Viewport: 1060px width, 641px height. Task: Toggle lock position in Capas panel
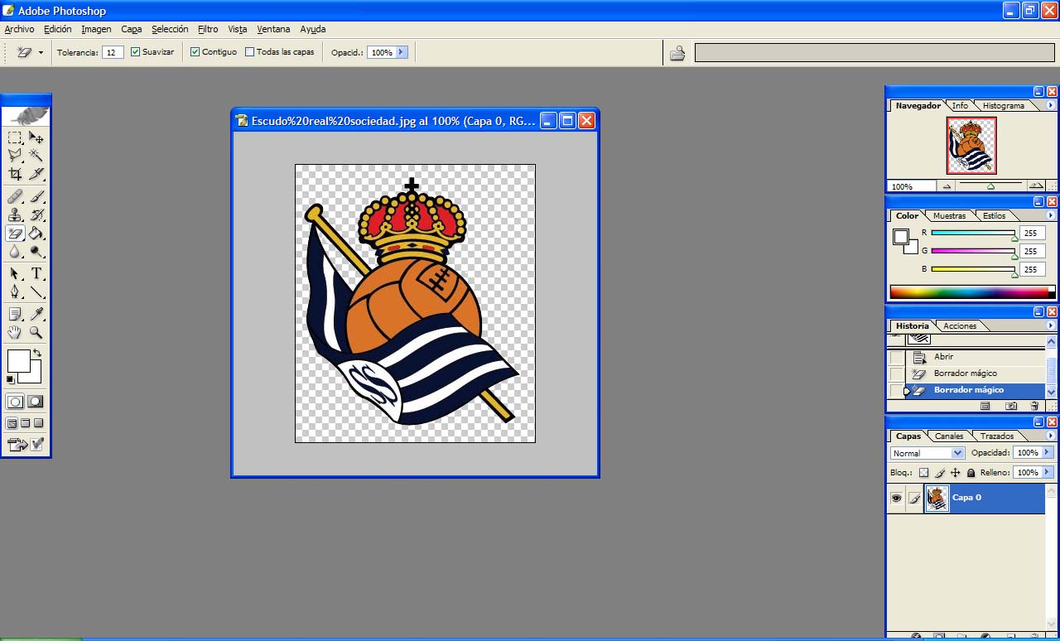click(956, 473)
